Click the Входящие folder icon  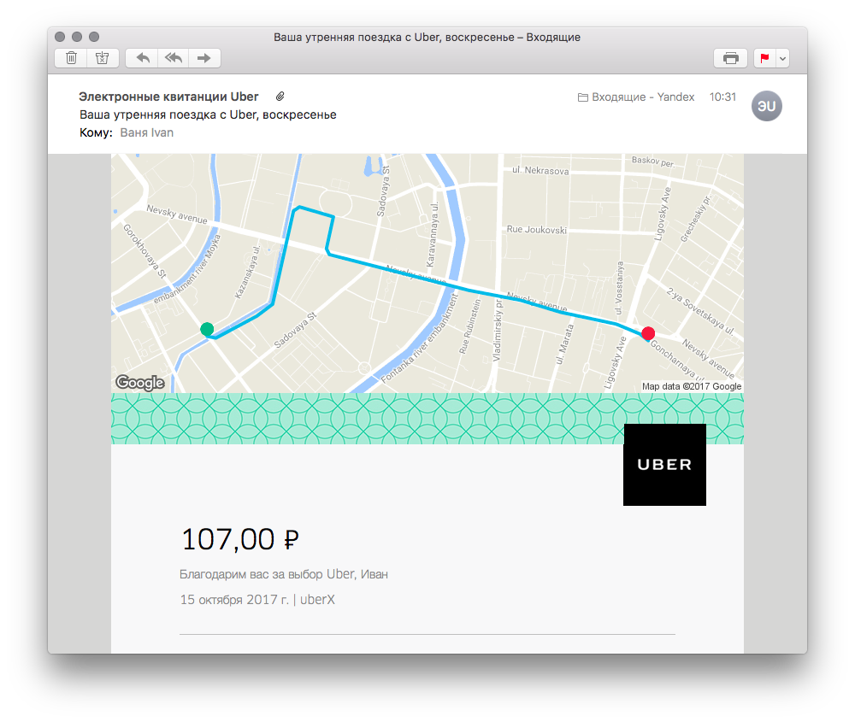point(583,97)
